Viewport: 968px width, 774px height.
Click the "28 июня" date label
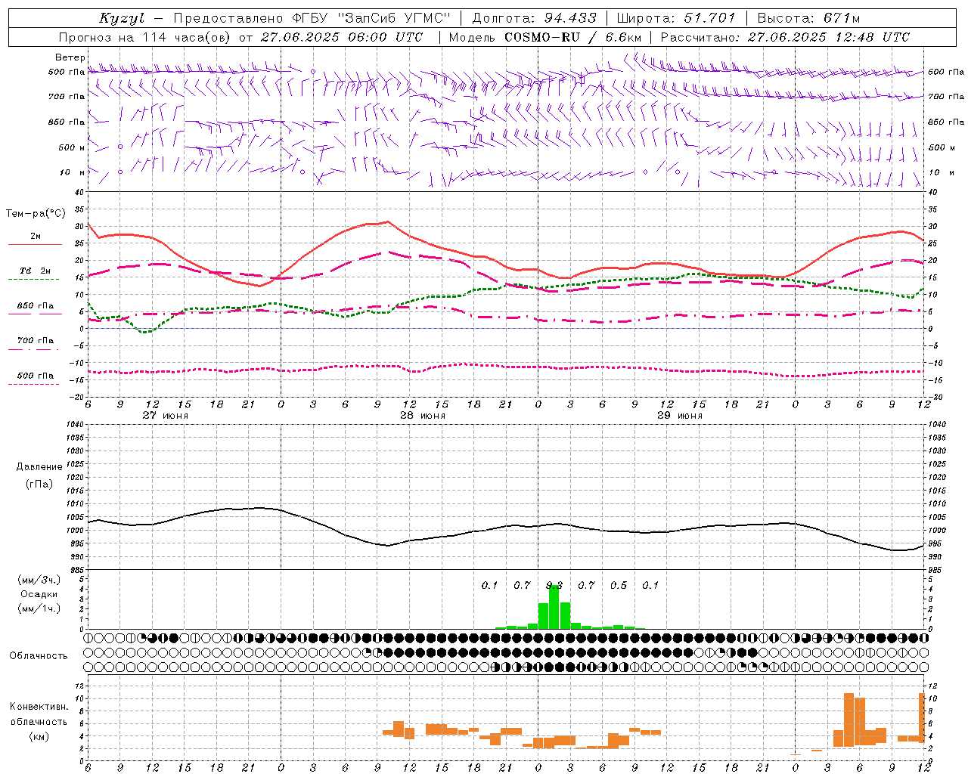pos(422,416)
